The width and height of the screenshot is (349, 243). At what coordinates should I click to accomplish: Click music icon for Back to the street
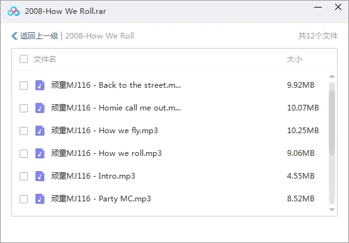40,85
